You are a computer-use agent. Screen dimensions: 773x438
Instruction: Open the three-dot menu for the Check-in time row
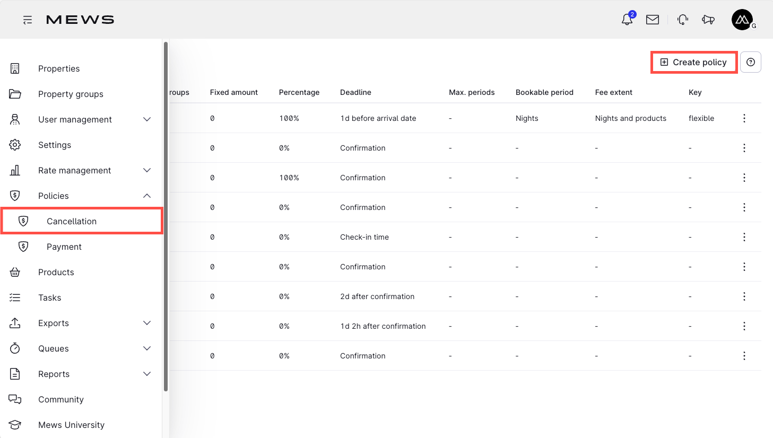pyautogui.click(x=744, y=237)
